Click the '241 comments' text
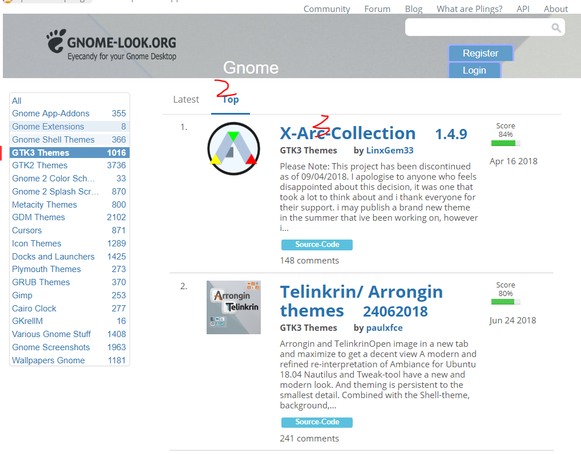The width and height of the screenshot is (581, 454). 309,439
